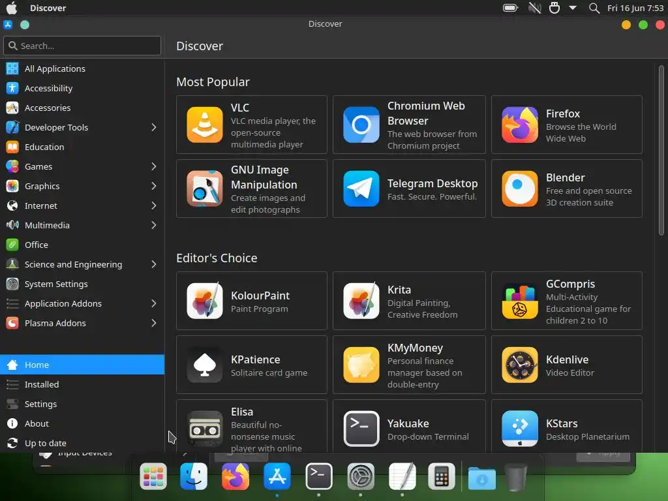Open the KStars Desktop Planetarium card

(567, 426)
